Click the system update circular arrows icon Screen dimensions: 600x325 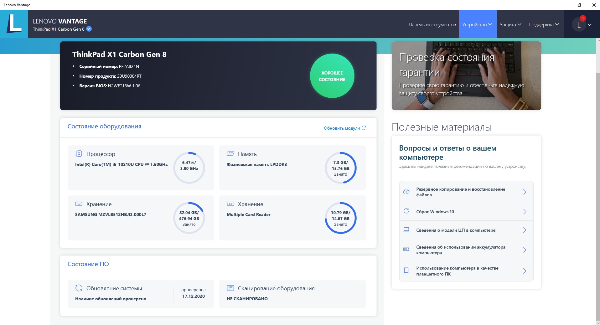[x=79, y=288]
